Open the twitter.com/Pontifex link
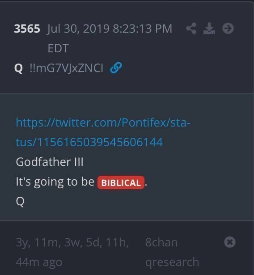This screenshot has width=254, height=275. point(103,123)
